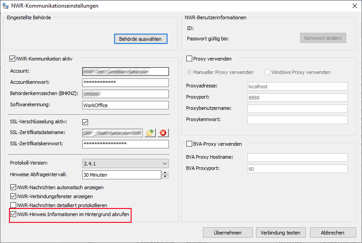Enable BVA-Proxy verwenden checkbox

tap(189, 144)
